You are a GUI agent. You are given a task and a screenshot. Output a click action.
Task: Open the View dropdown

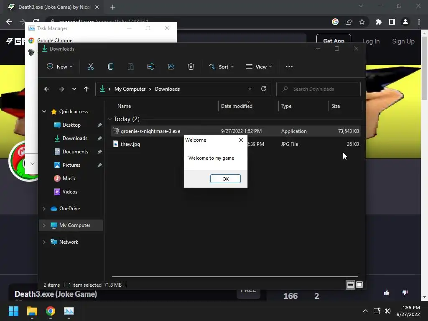tap(259, 66)
